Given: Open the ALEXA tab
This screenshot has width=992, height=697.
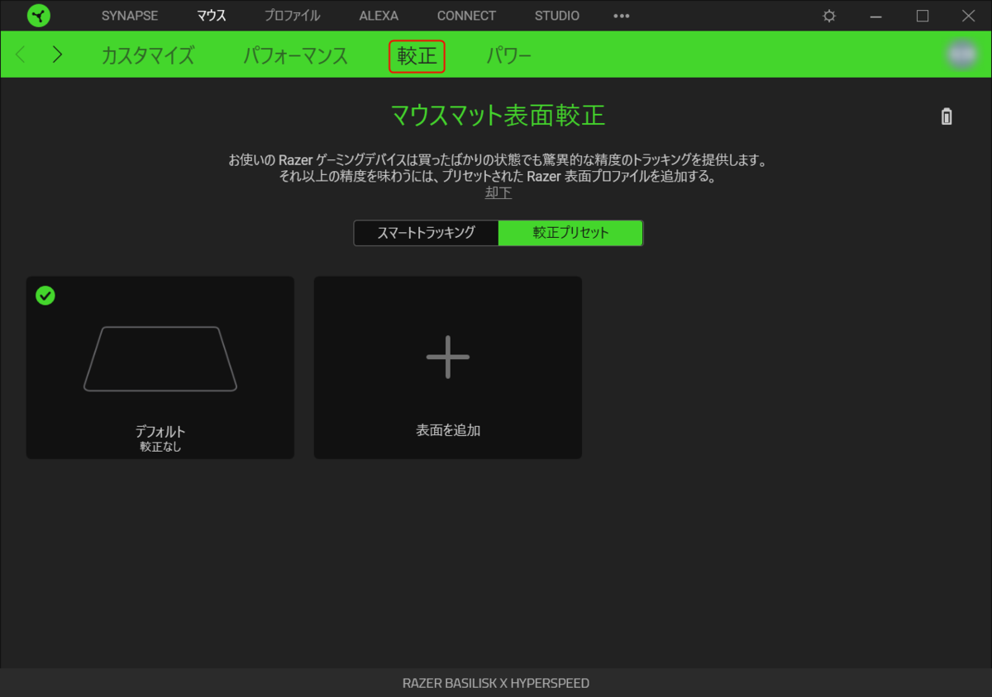Looking at the screenshot, I should [379, 16].
